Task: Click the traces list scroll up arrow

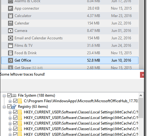Action: click(x=141, y=95)
